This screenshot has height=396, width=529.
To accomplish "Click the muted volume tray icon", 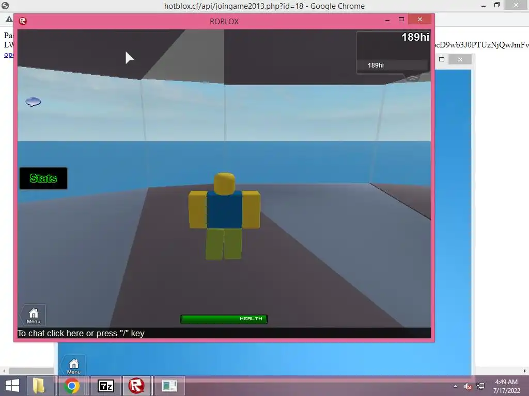I will pyautogui.click(x=468, y=386).
